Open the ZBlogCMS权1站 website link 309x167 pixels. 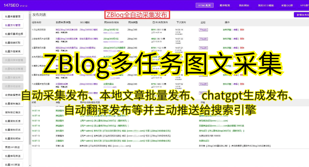coord(111,30)
